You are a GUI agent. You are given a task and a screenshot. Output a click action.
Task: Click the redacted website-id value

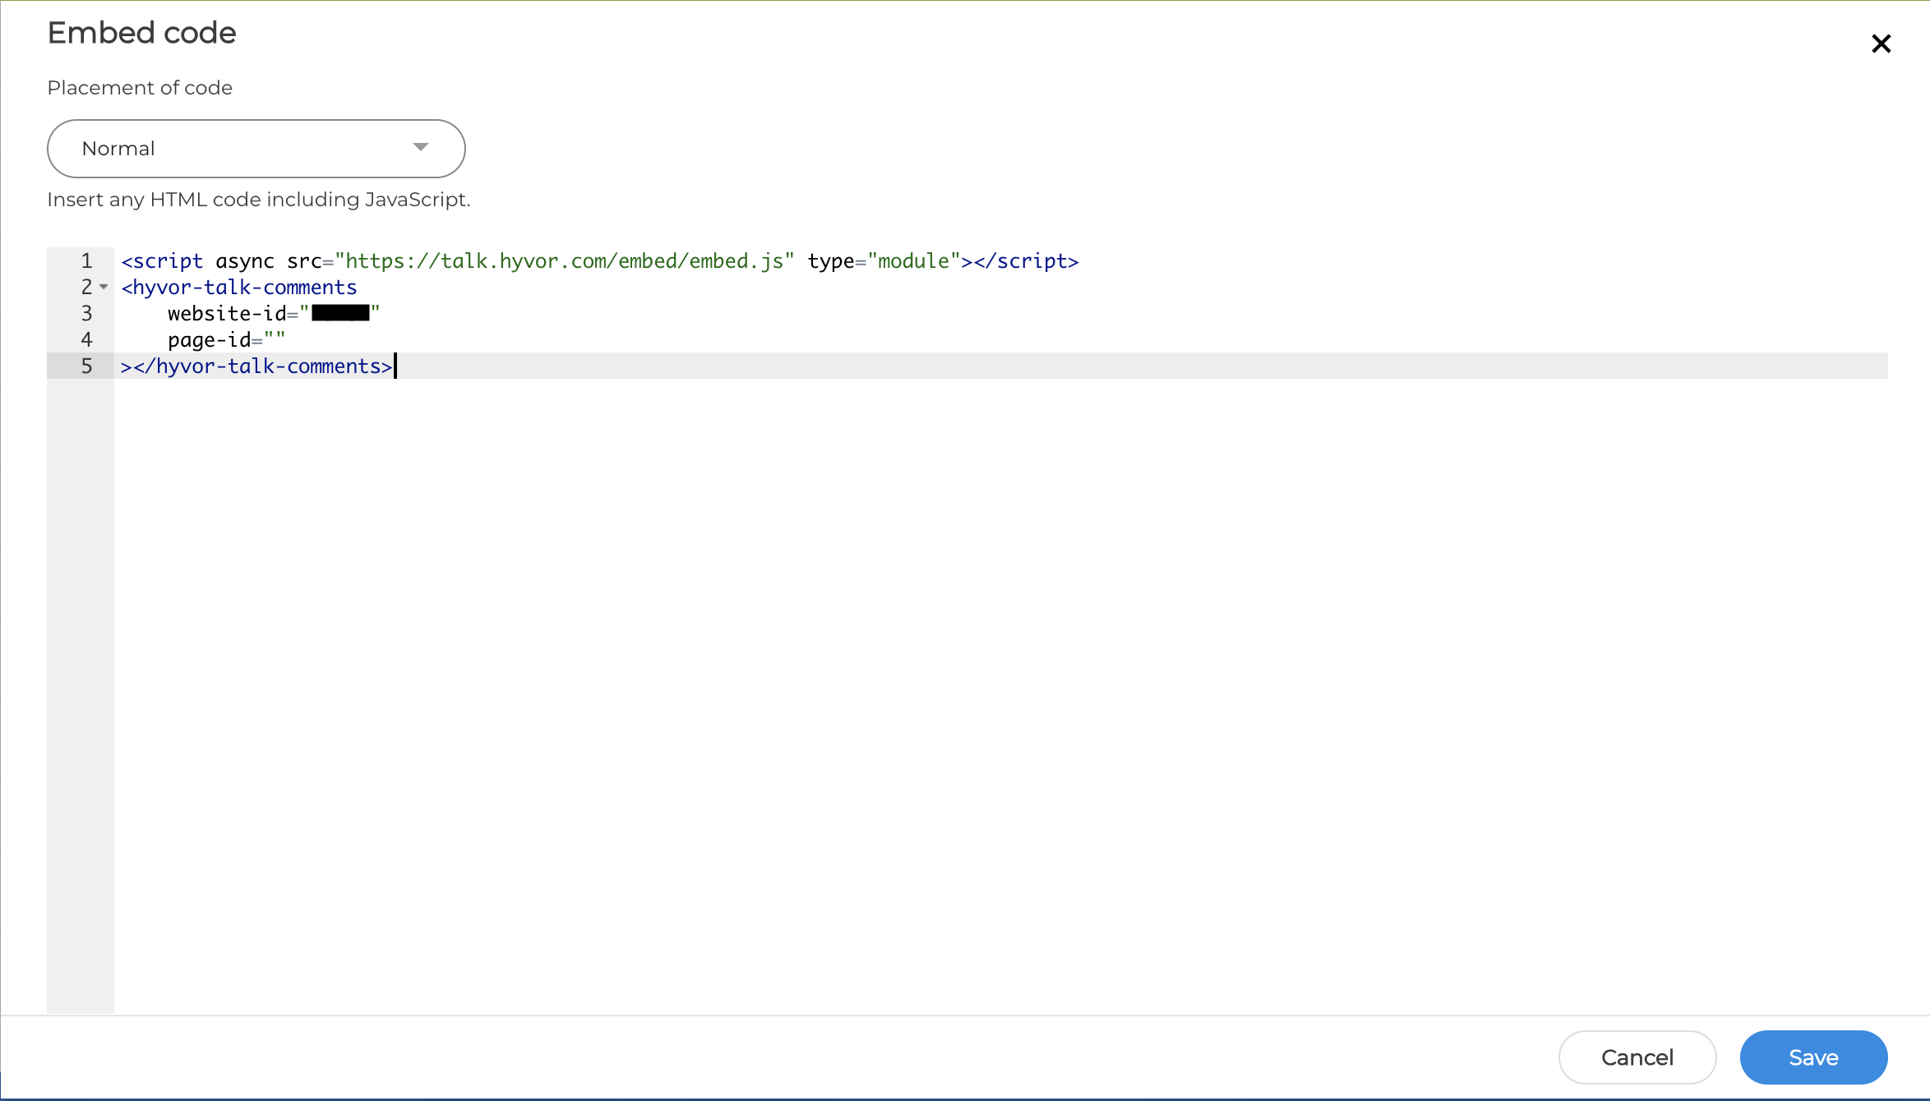point(339,313)
